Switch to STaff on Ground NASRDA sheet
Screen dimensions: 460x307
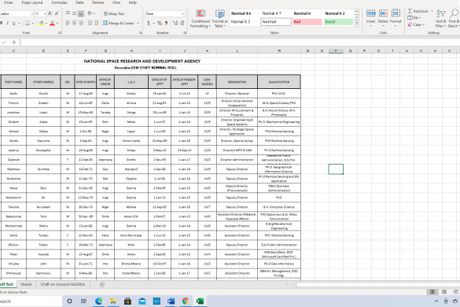coord(63,284)
